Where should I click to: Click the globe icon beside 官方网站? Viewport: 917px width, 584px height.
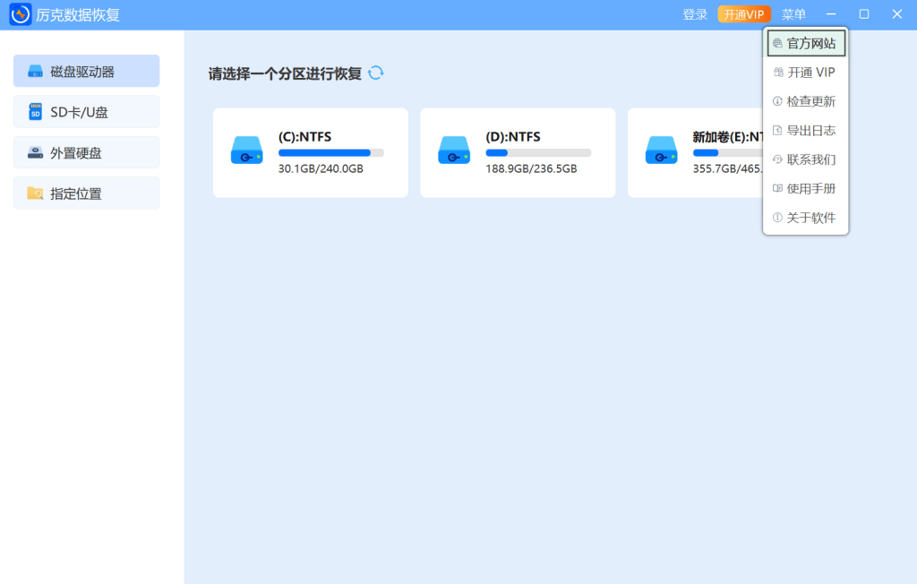tap(777, 43)
